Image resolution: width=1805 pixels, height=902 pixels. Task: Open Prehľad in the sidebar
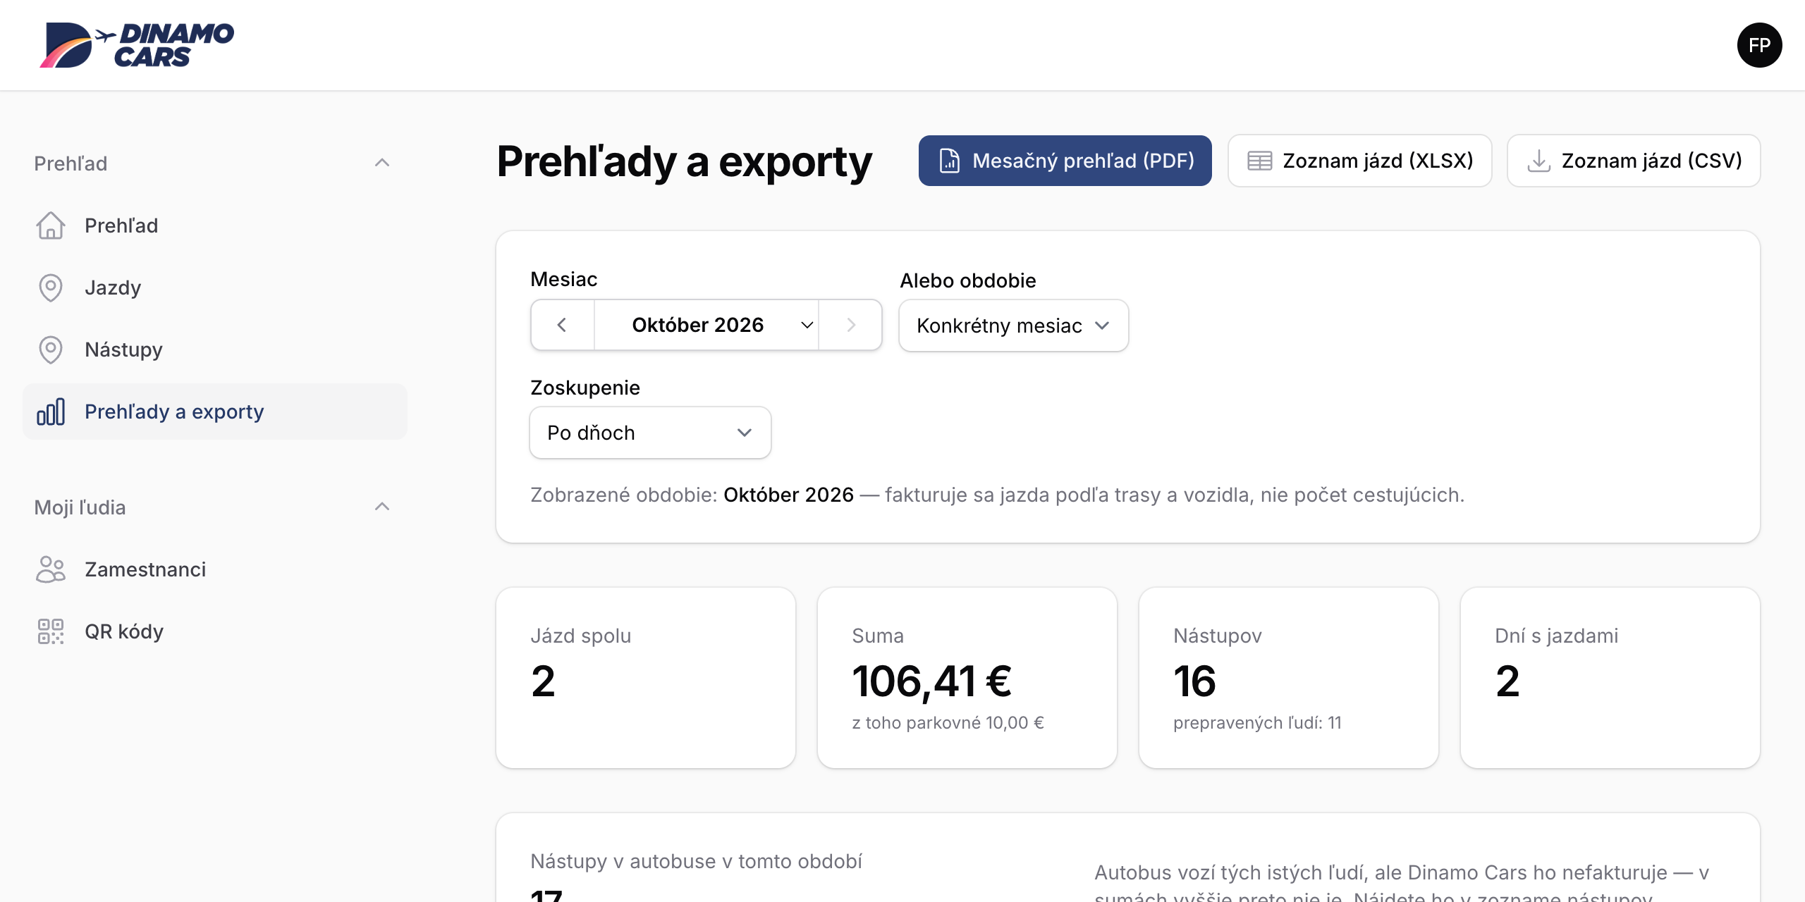[215, 225]
